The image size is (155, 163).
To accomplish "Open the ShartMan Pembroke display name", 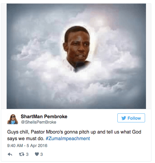I will point(44,116).
